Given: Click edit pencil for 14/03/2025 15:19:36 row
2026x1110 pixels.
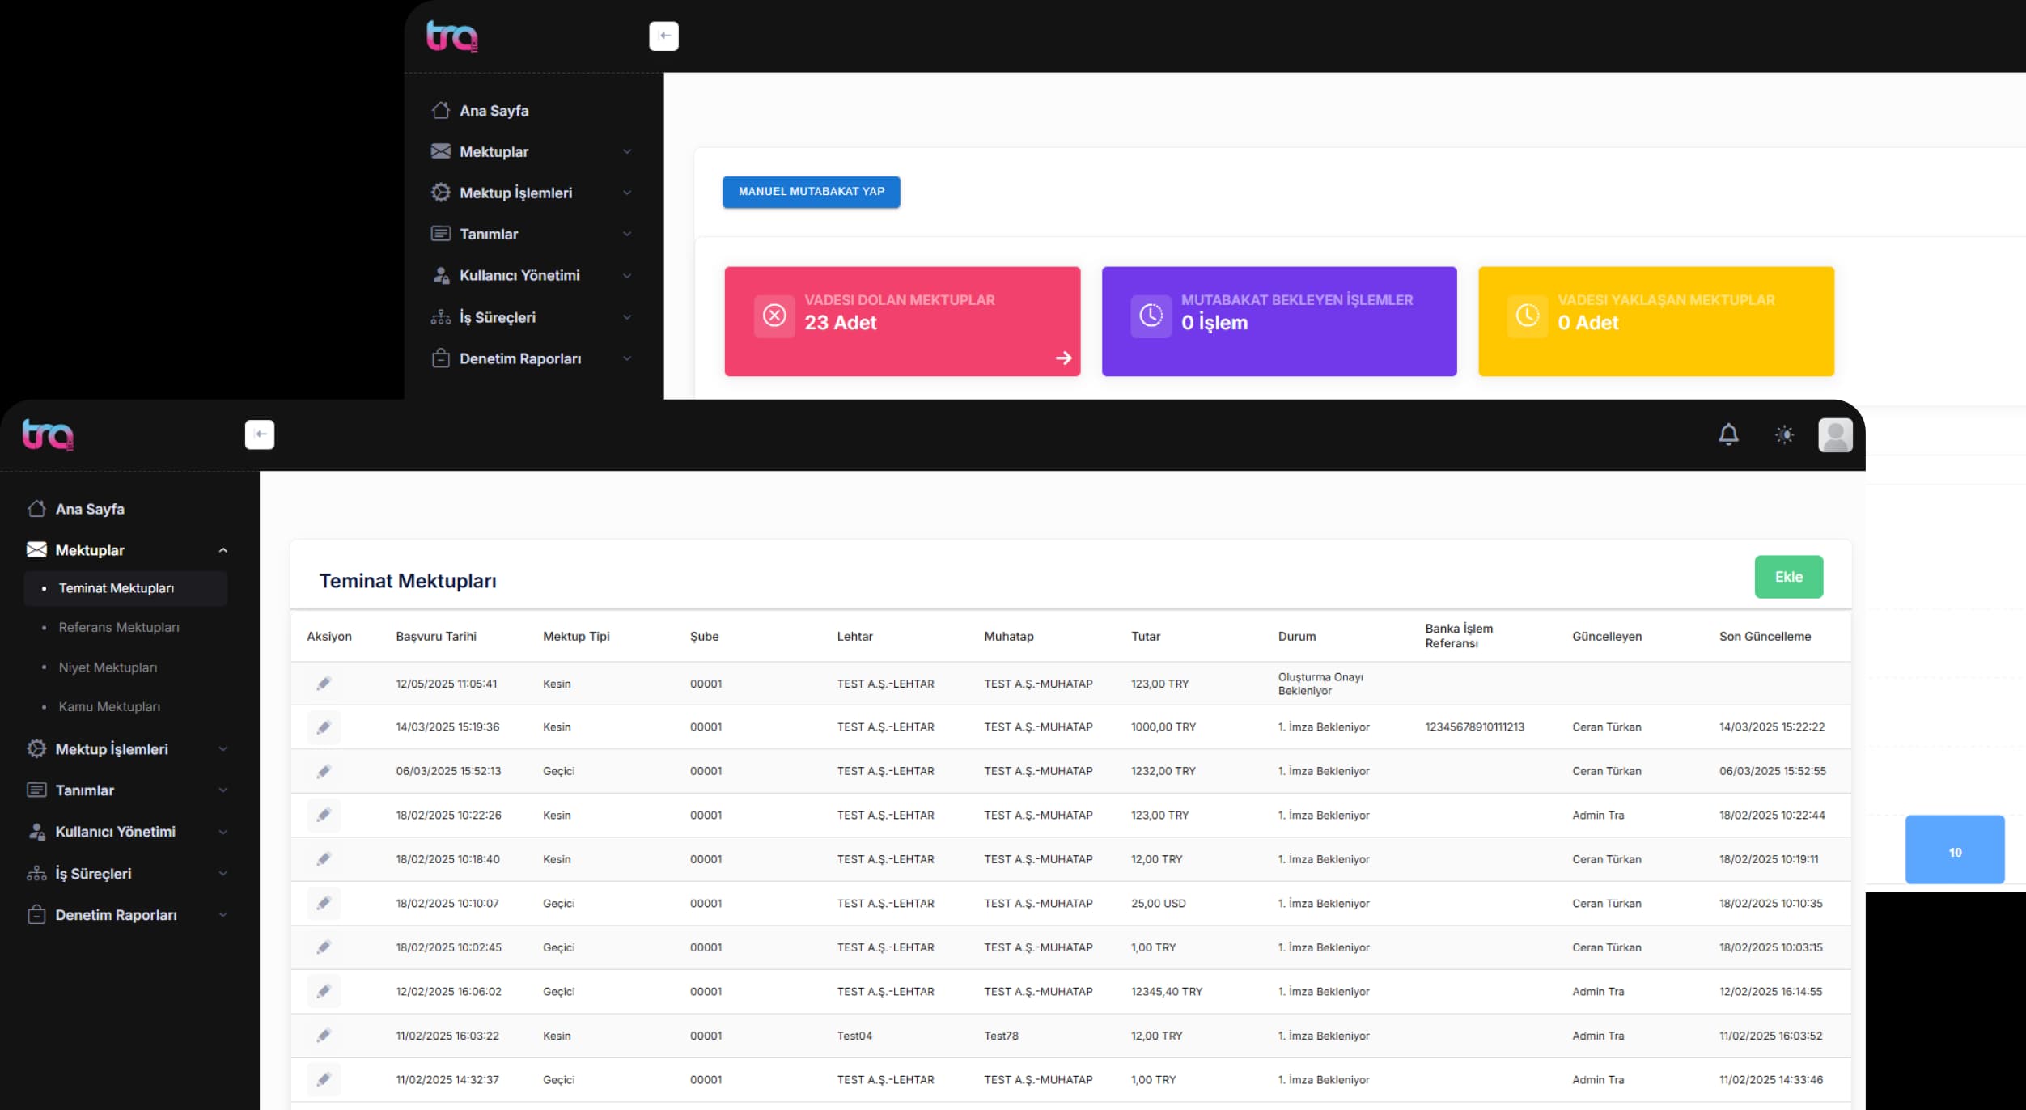Looking at the screenshot, I should (324, 727).
